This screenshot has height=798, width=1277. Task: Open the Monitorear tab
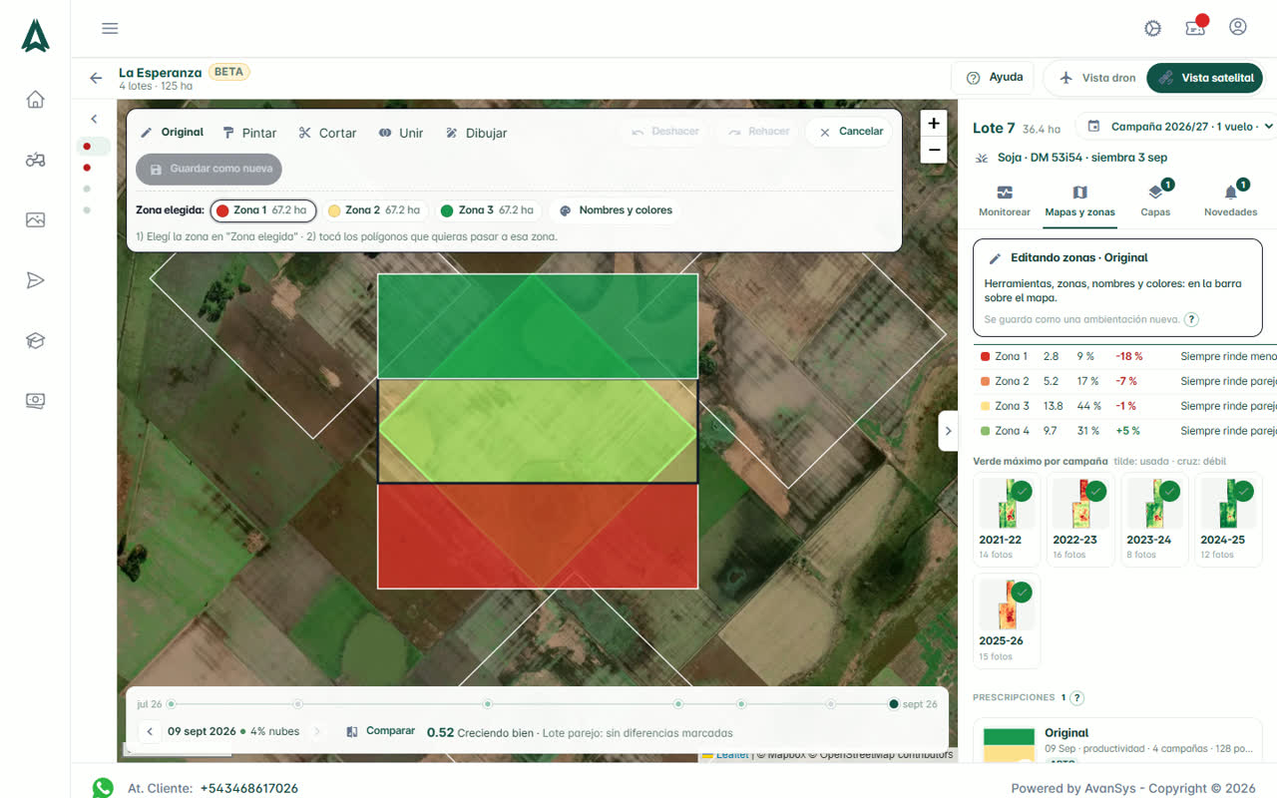point(1005,200)
